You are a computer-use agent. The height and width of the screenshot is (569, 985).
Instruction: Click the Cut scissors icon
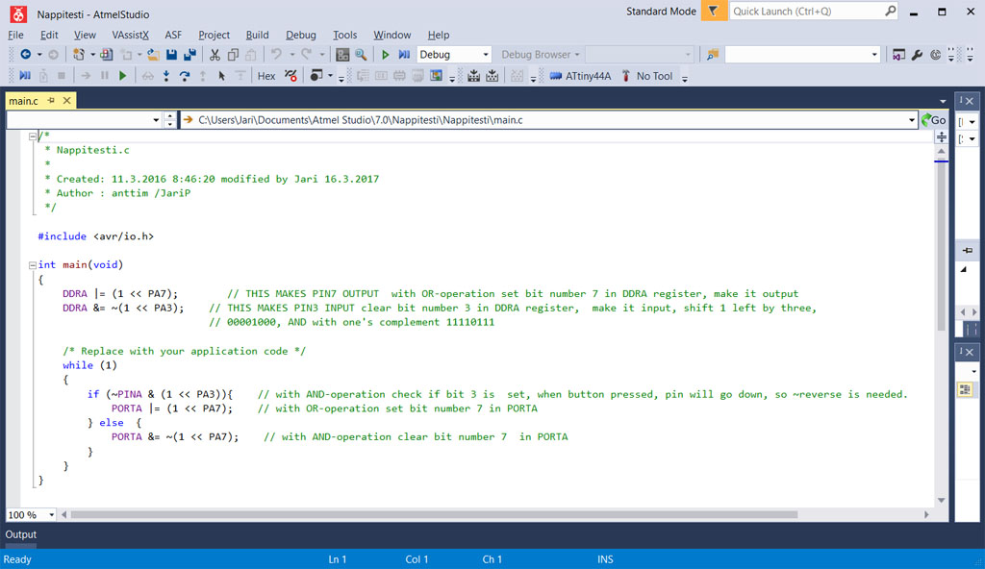point(215,55)
